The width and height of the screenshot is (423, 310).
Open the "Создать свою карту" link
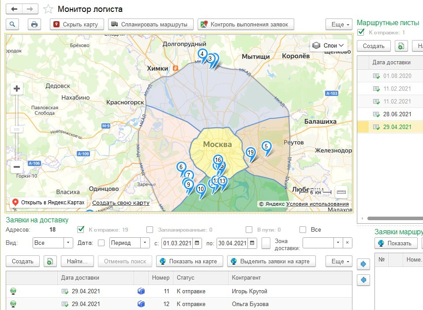(121, 203)
